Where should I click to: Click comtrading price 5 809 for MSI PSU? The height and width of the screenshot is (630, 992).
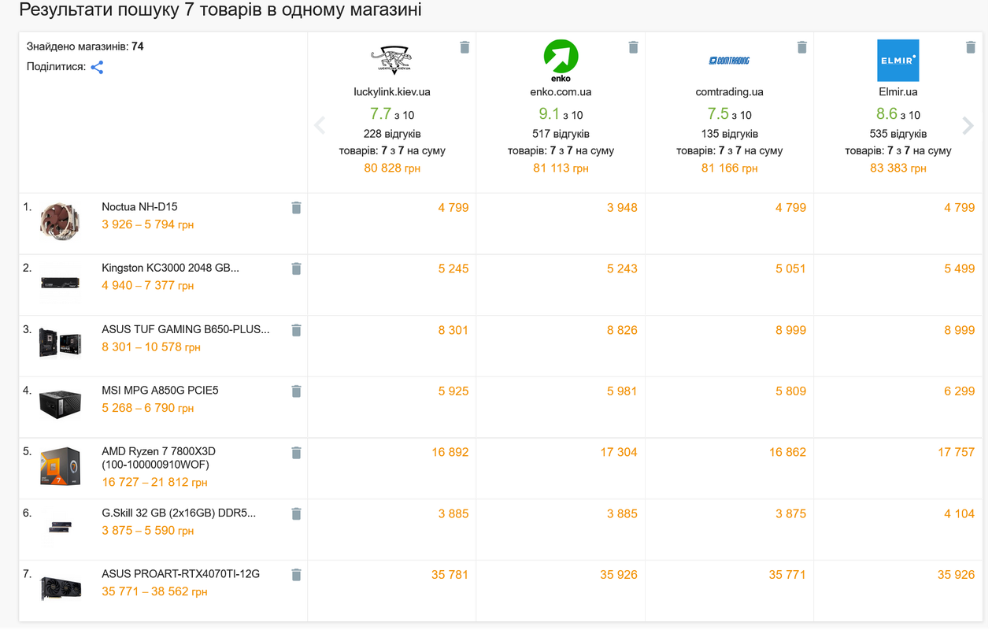pos(790,391)
